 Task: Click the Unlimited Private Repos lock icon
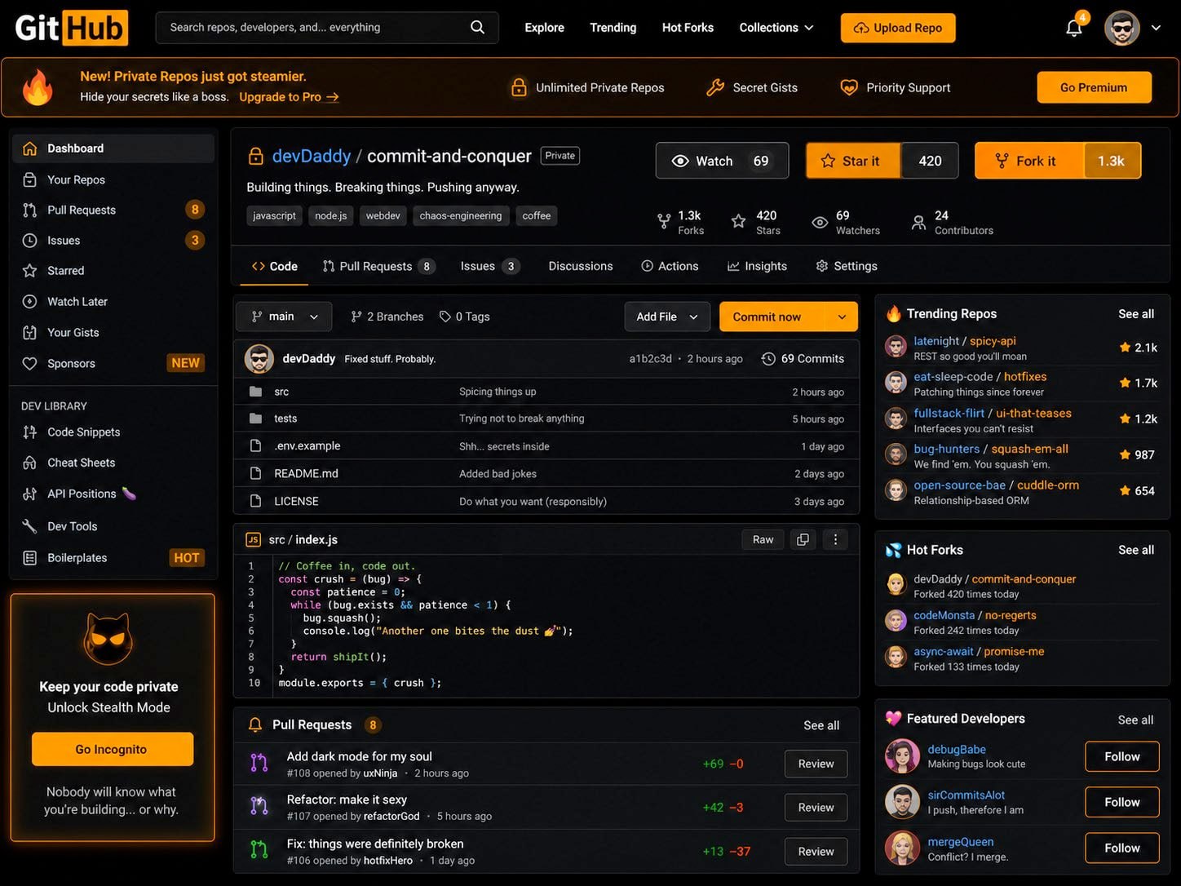519,87
